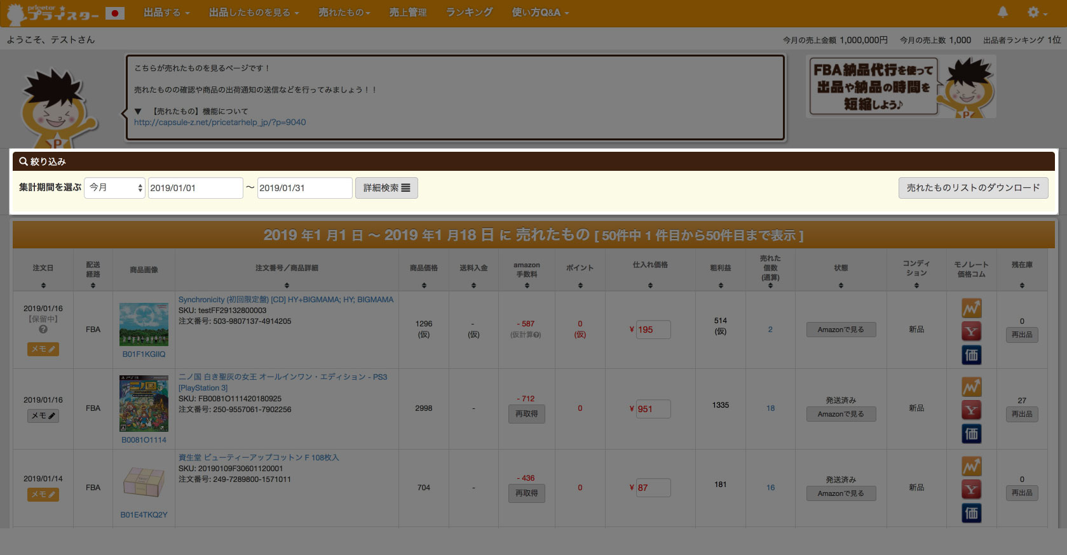The height and width of the screenshot is (555, 1067).
Task: Click the start date field 2019/01/01
Action: coord(195,188)
